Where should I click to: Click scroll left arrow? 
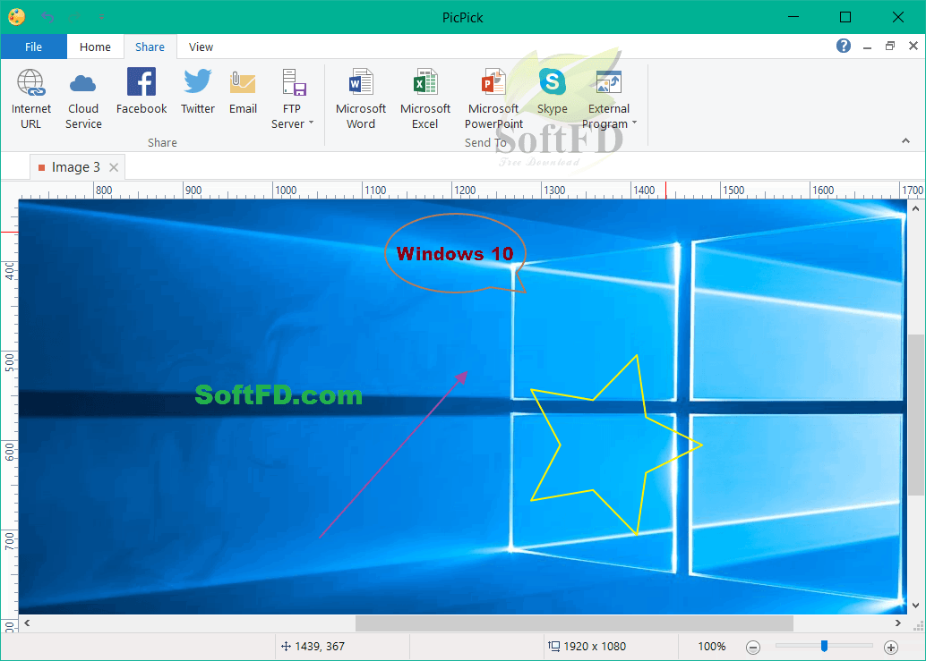pos(27,623)
